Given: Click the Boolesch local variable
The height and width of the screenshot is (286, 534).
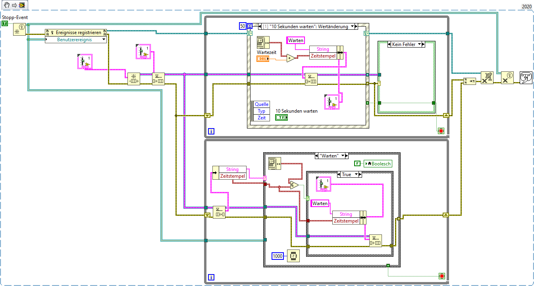Looking at the screenshot, I should click(x=377, y=163).
